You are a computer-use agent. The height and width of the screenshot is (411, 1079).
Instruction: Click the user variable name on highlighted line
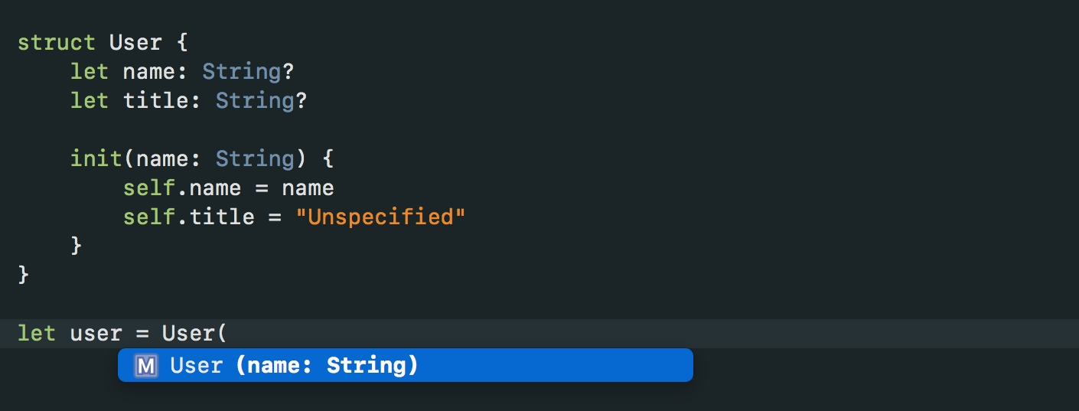click(x=96, y=334)
